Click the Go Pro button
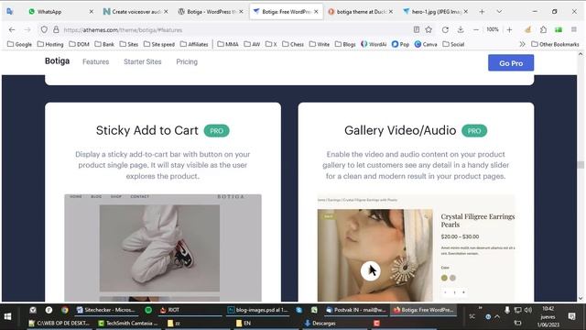This screenshot has width=586, height=330. coord(511,63)
